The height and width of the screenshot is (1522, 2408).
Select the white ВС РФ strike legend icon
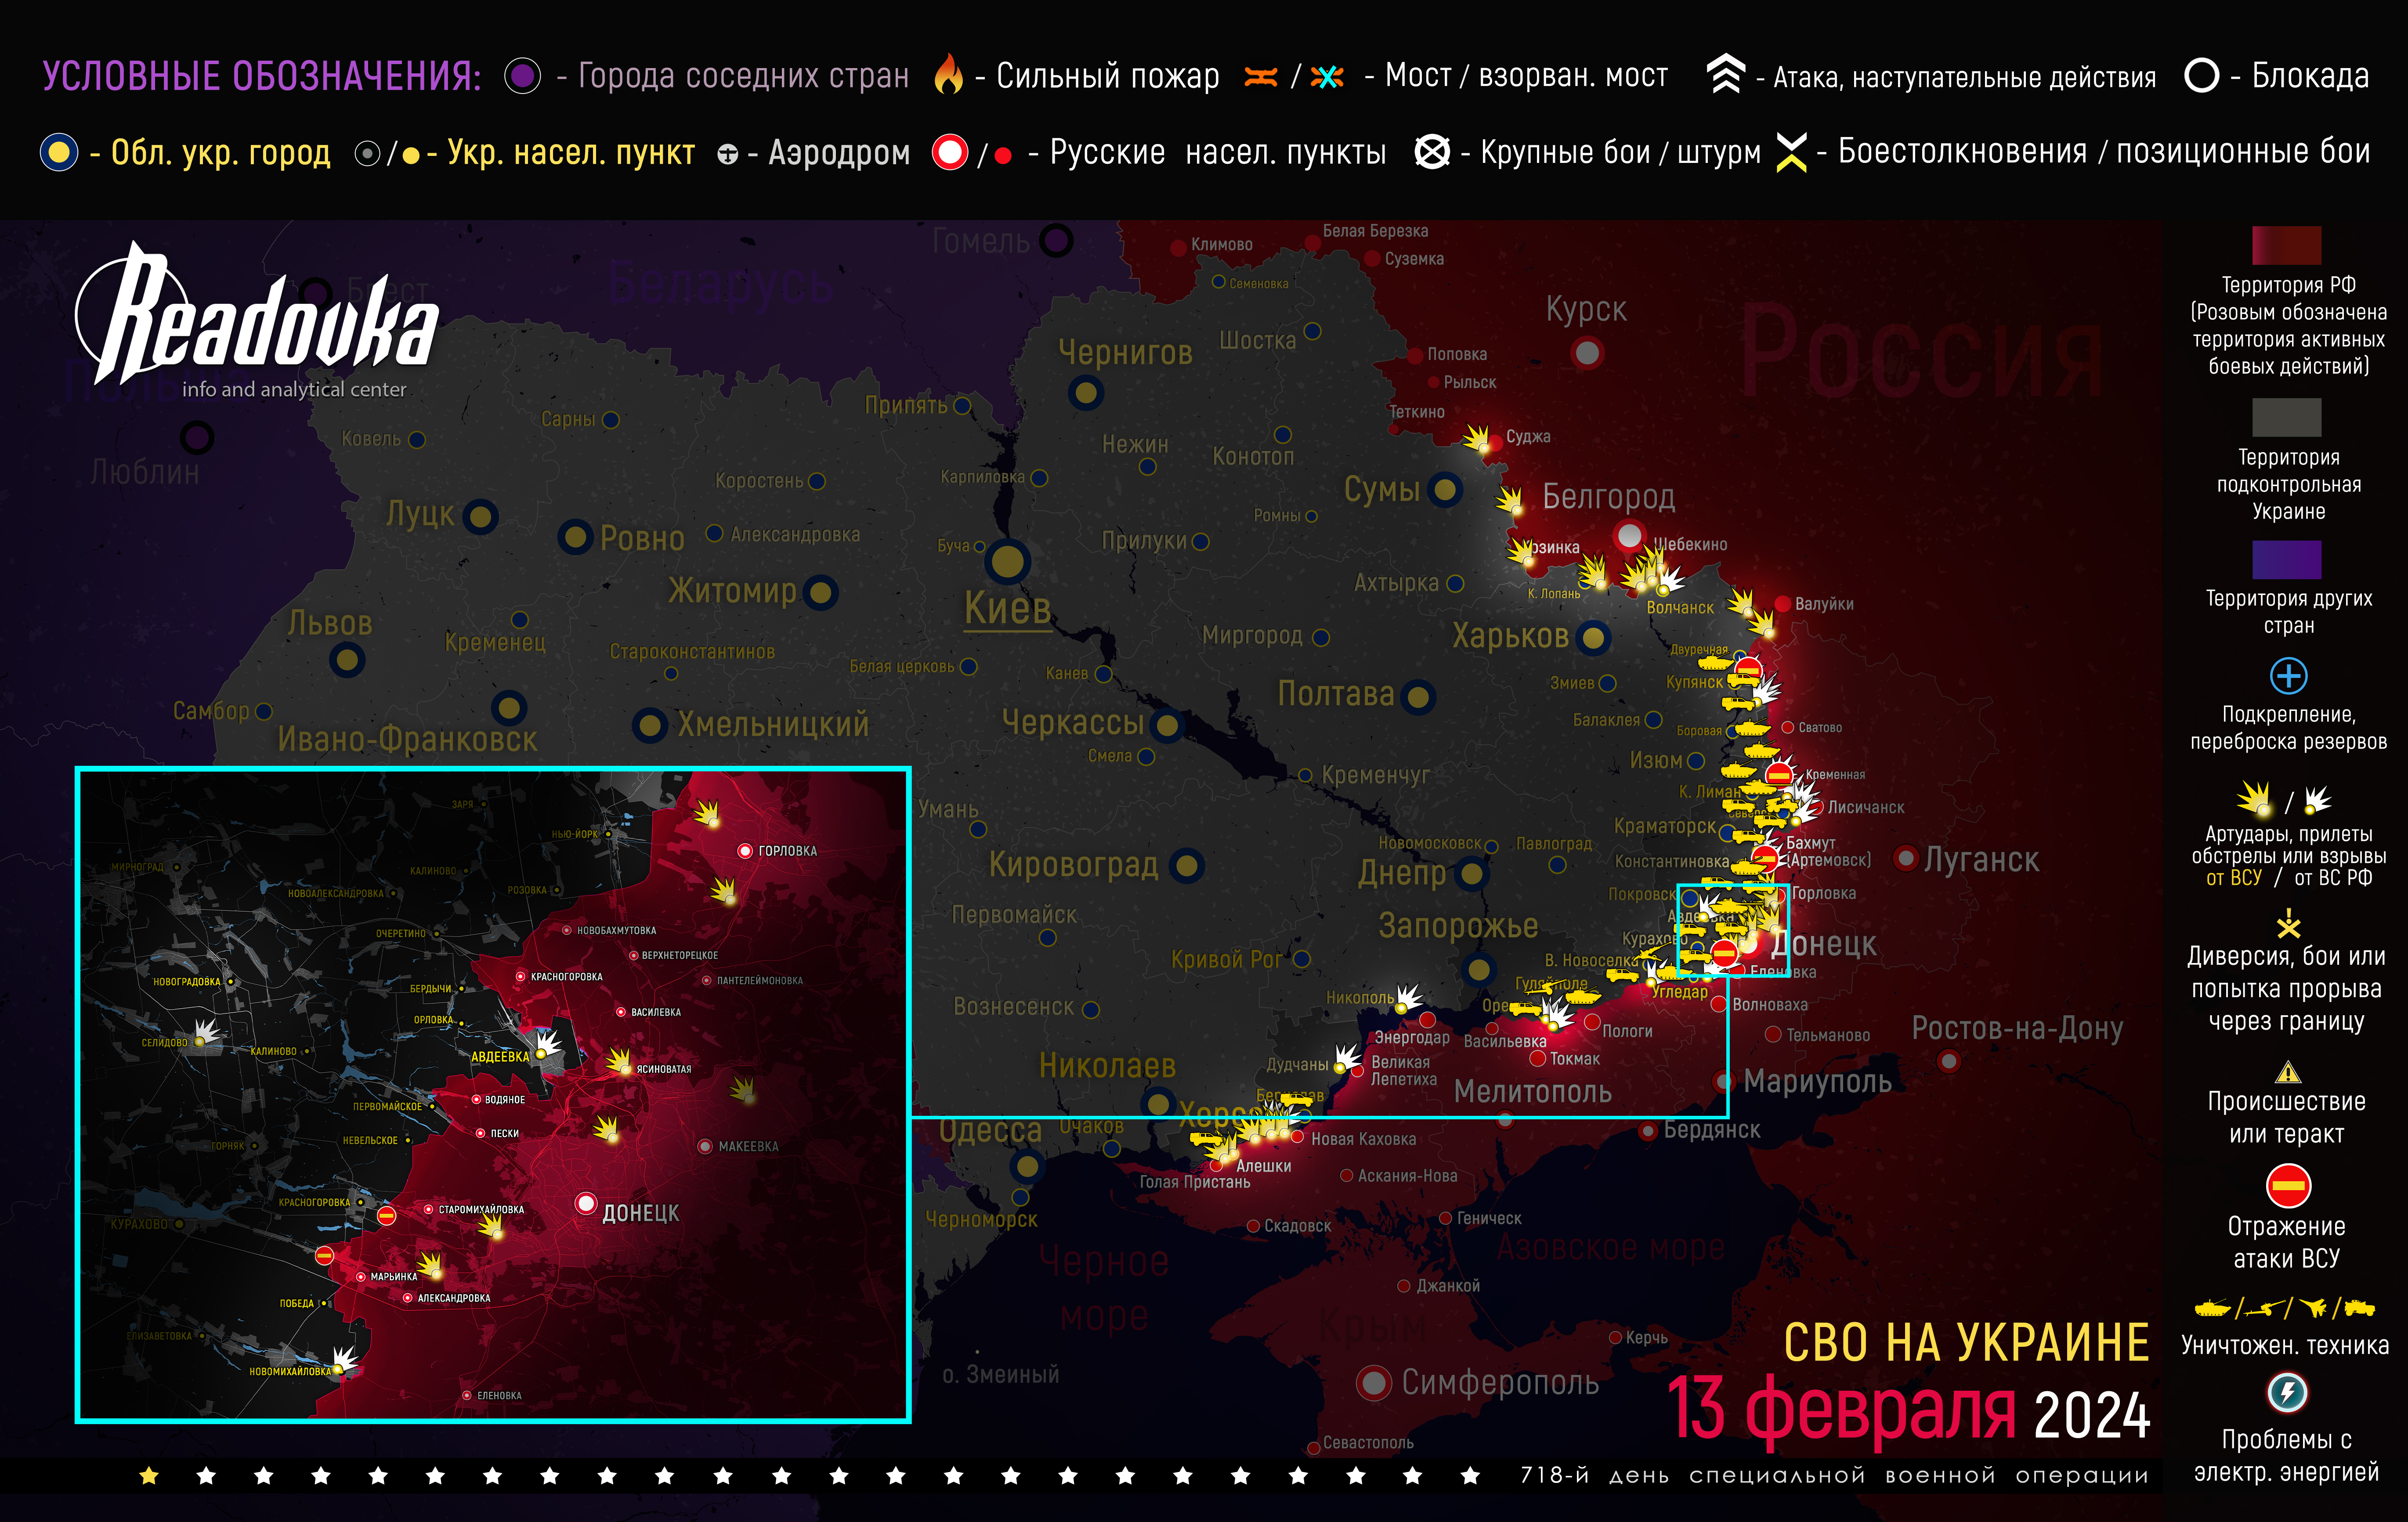click(2317, 800)
